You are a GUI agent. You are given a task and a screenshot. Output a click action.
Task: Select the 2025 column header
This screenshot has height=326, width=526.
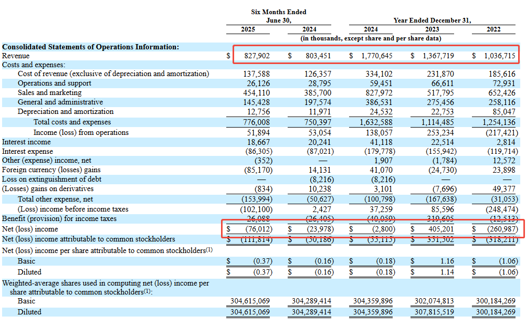[248, 29]
